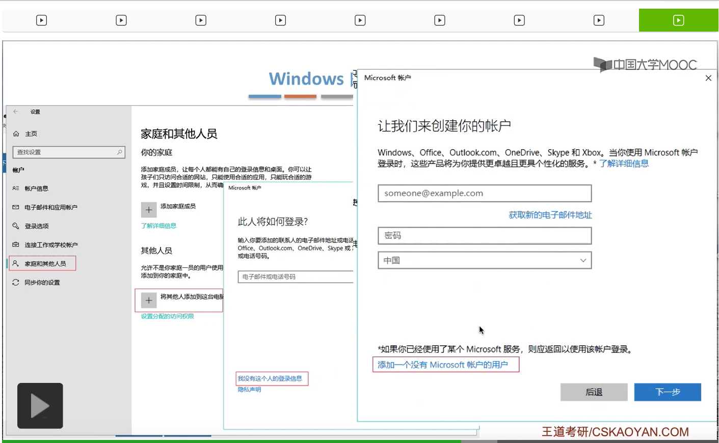Open the third video segment tab
Viewport: 719px width, 443px height.
(x=201, y=20)
